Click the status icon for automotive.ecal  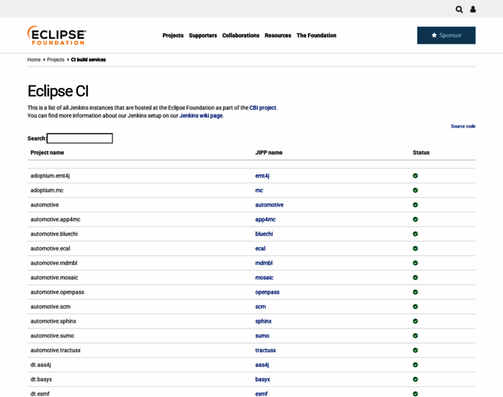click(x=415, y=248)
